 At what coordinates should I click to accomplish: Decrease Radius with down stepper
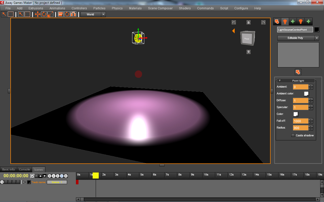click(x=311, y=129)
